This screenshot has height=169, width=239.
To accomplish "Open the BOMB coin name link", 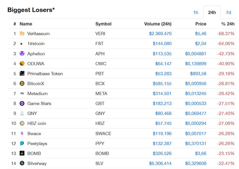I will pos(34,153).
